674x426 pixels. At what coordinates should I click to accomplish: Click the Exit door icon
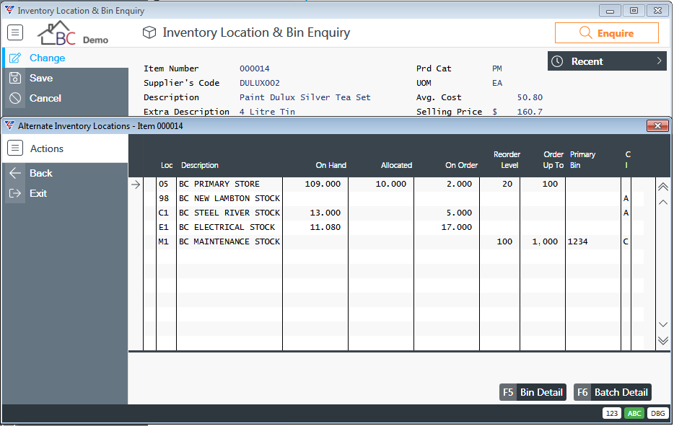[x=15, y=193]
